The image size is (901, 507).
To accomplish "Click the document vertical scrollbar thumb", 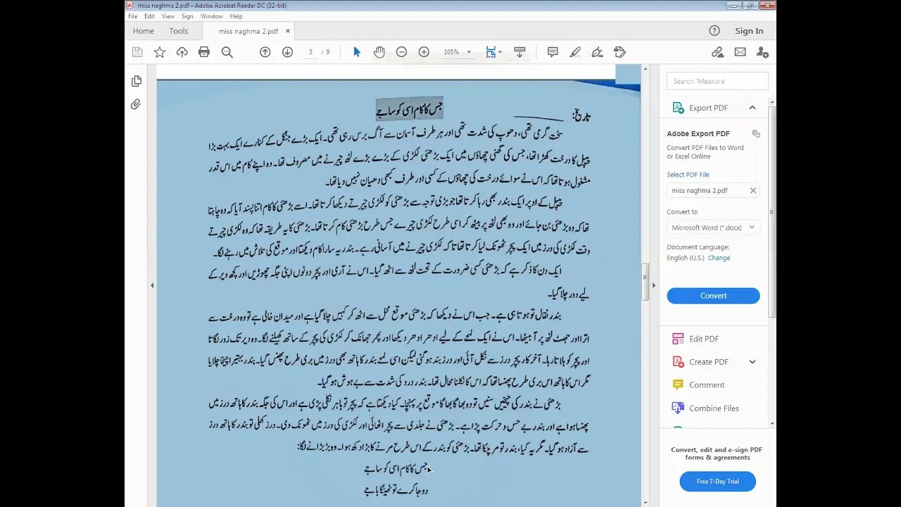I will (x=645, y=282).
